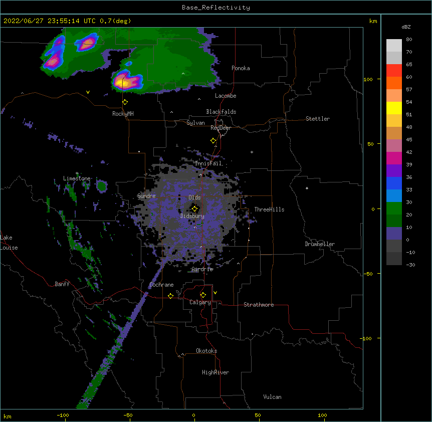The width and height of the screenshot is (432, 422).
Task: Click the white plus marker north of Drumheller
Action: pyautogui.click(x=307, y=188)
